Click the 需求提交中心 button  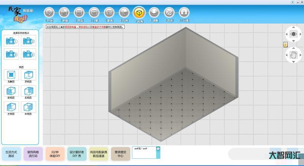(121, 154)
